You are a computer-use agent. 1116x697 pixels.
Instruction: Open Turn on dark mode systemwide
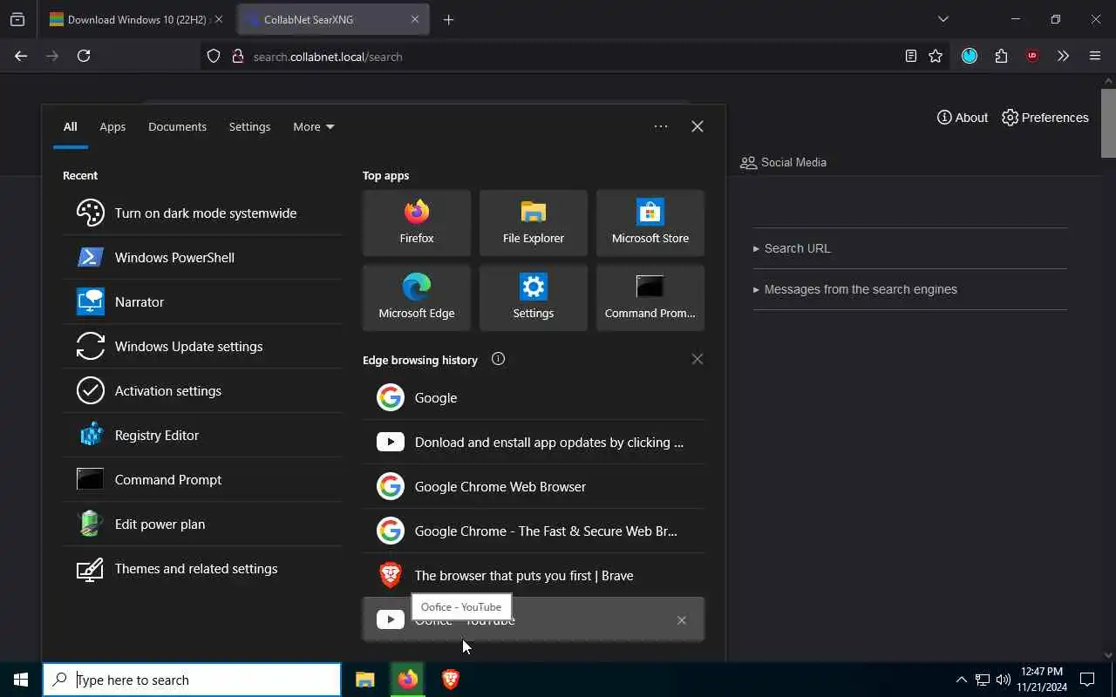202,213
